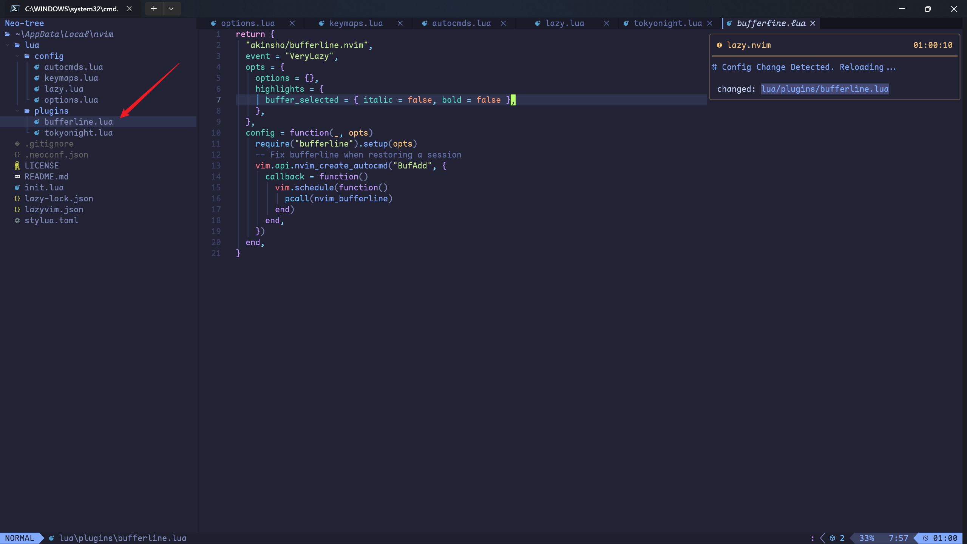
Task: Collapse the plugins folder chevron
Action: coord(17,111)
